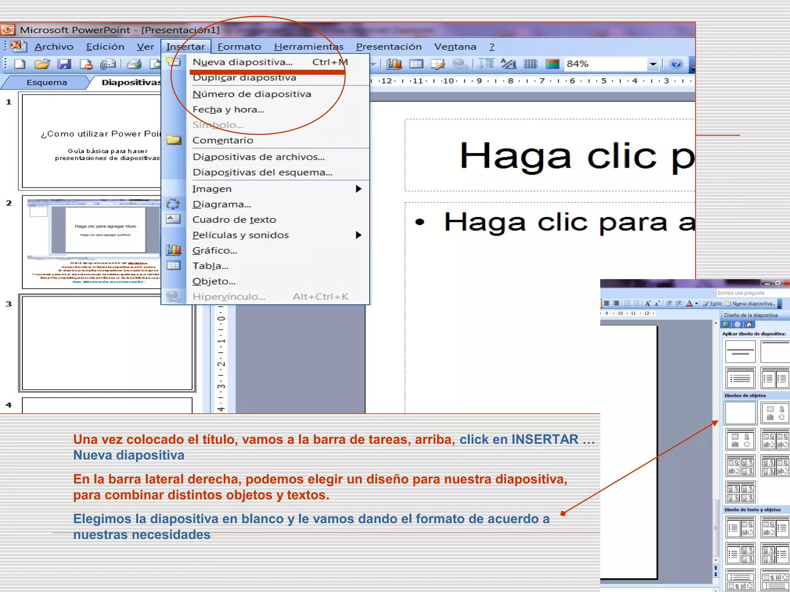The image size is (790, 592).
Task: Click the Open folder toolbar icon
Action: tap(42, 64)
